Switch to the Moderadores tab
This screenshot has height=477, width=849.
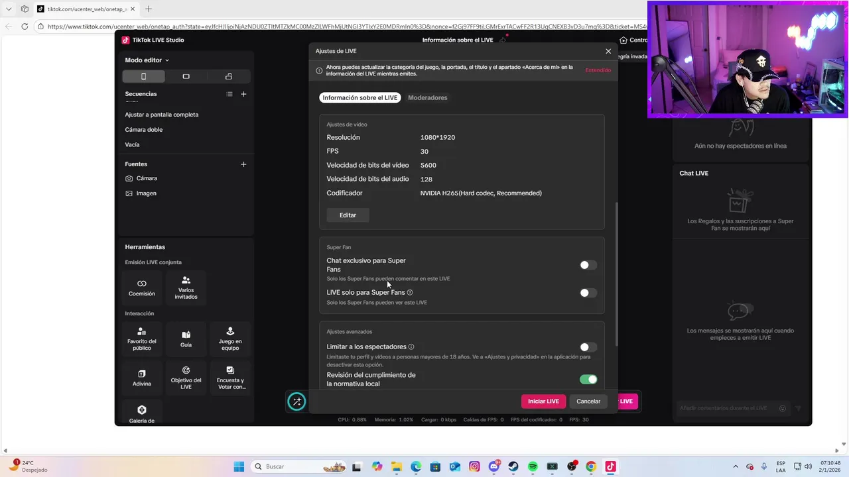428,97
